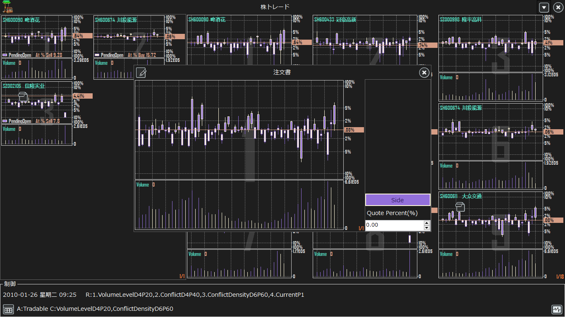Click the R:1.VolumeLevelD4P20 rule text

pyautogui.click(x=195, y=295)
